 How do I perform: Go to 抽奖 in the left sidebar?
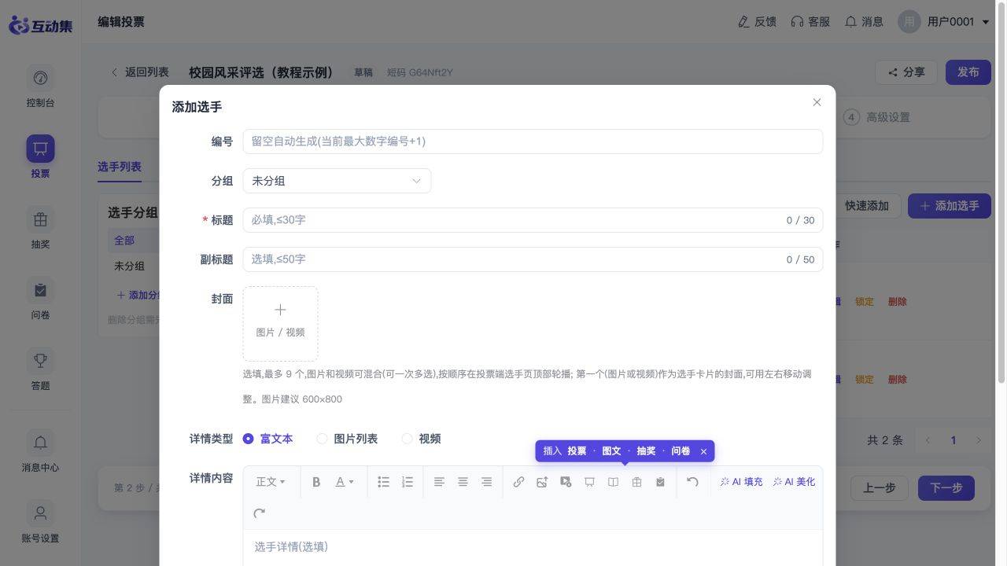pyautogui.click(x=40, y=228)
